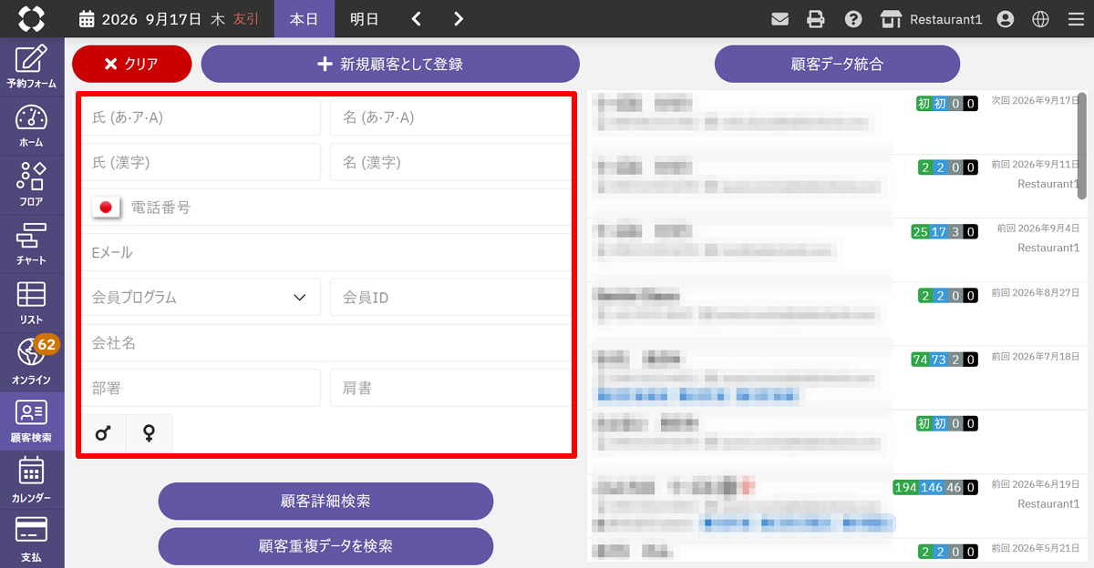Viewport: 1094px width, 568px height.
Task: Switch to the 明日 tab
Action: [364, 18]
